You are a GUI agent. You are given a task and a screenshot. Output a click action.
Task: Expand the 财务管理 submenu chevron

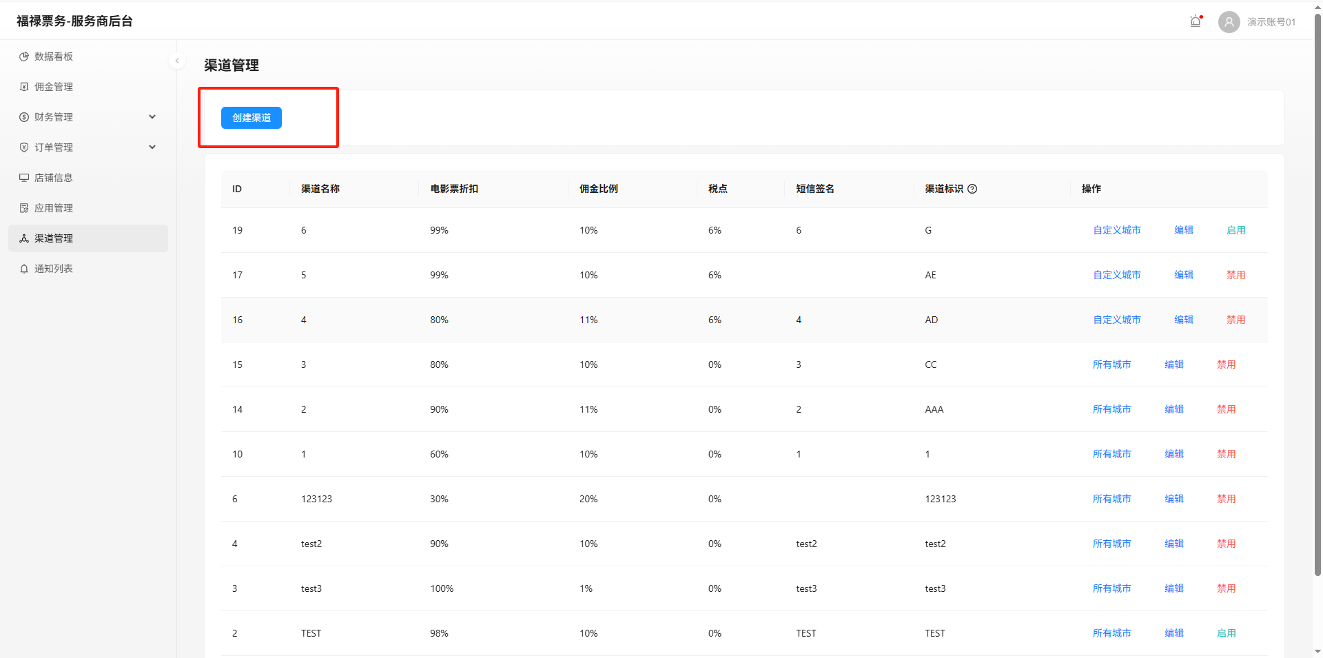[x=152, y=117]
